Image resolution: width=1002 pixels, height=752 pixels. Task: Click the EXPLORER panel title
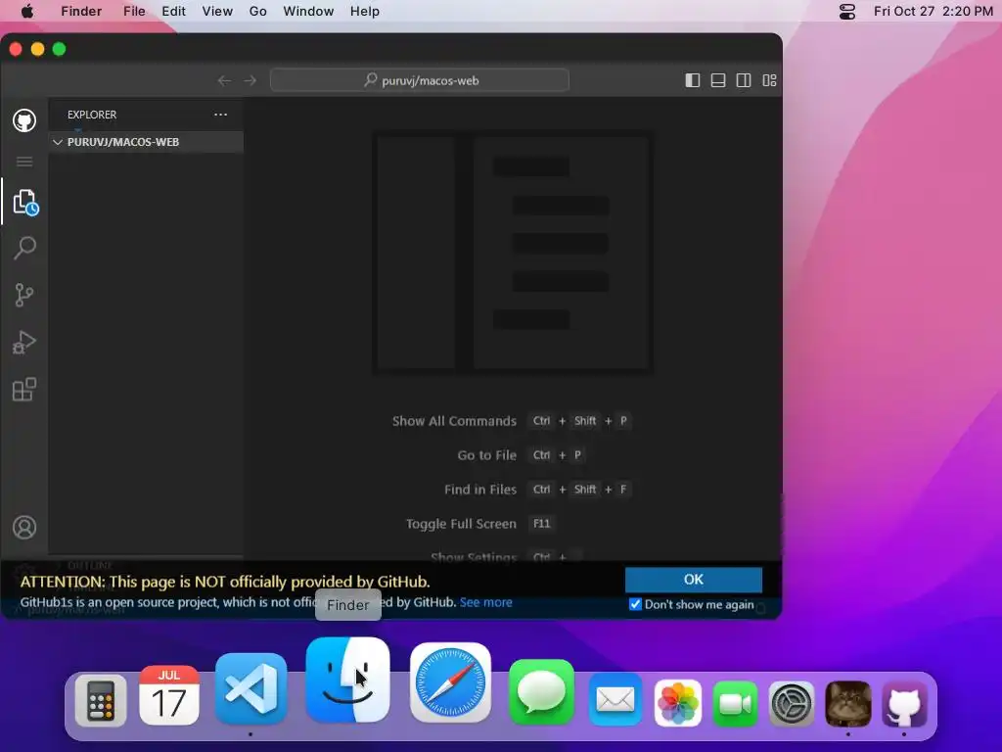[92, 115]
